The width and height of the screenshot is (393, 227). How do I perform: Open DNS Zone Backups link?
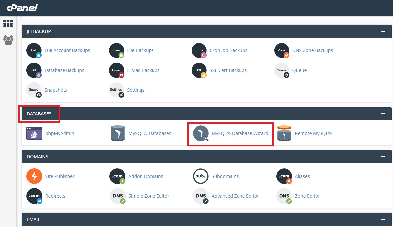coord(313,50)
